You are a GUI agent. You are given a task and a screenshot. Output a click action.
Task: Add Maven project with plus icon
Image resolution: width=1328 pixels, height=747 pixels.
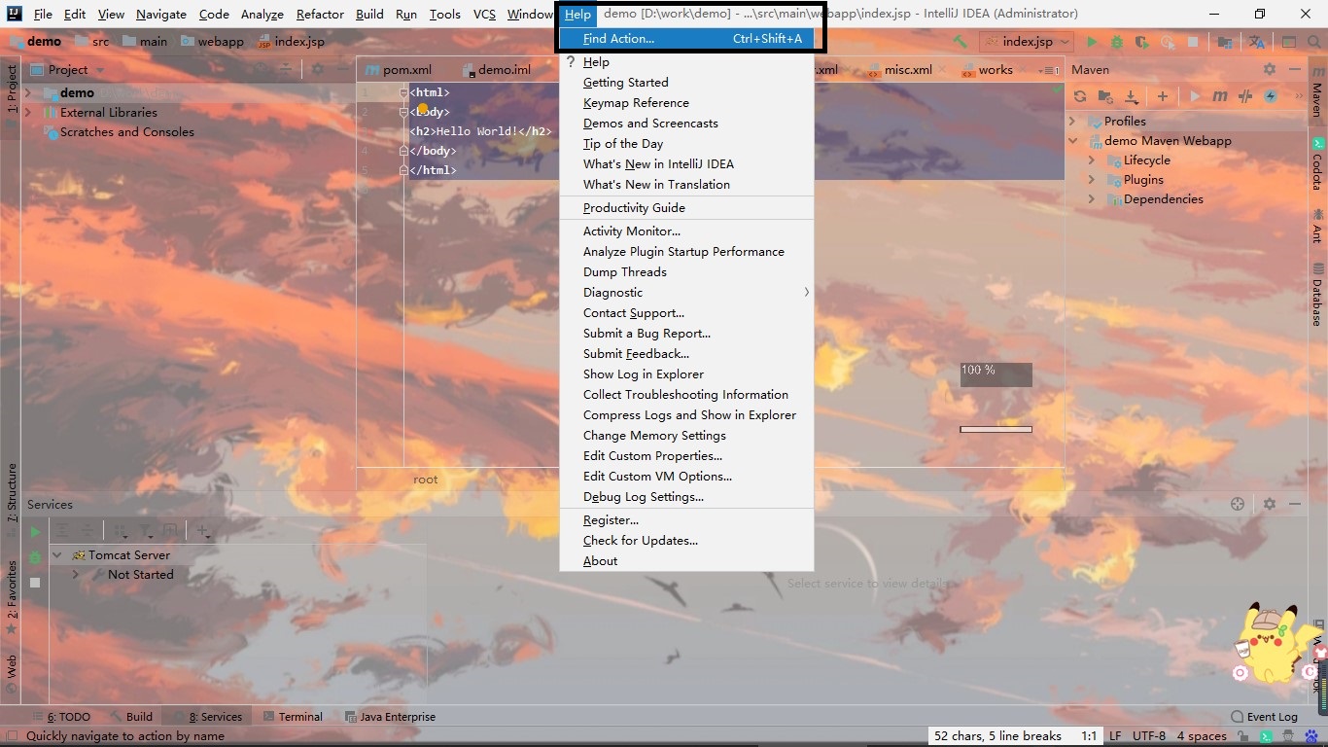[x=1162, y=96]
